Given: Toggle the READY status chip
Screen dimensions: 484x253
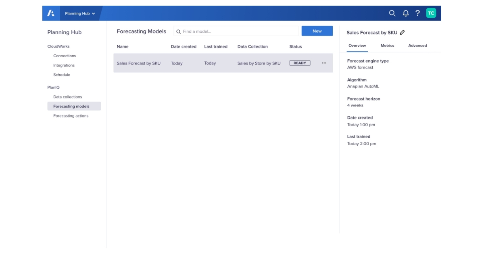Looking at the screenshot, I should tap(300, 63).
